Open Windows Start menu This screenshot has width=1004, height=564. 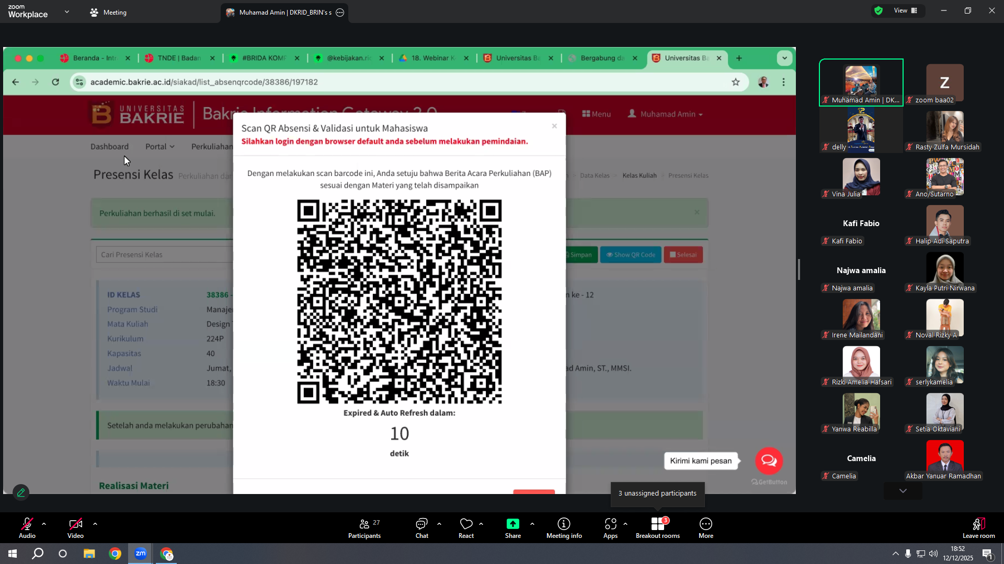[13, 554]
